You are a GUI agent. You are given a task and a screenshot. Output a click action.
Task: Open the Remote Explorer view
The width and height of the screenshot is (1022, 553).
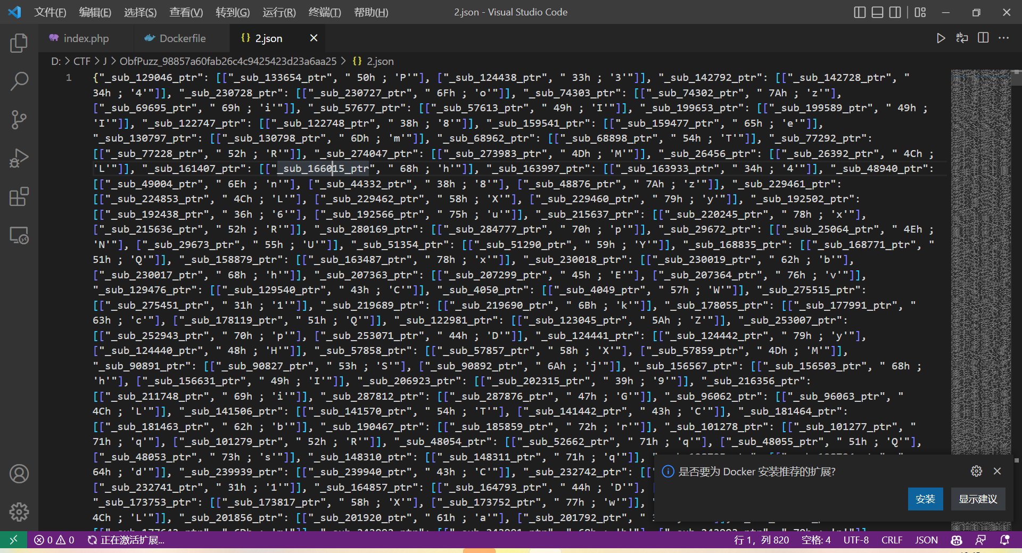pyautogui.click(x=19, y=235)
